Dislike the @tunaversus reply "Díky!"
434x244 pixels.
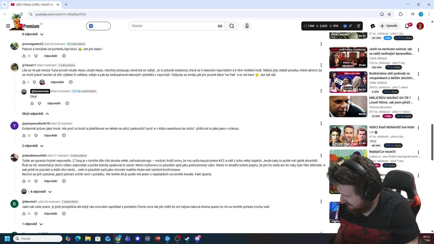[39, 103]
